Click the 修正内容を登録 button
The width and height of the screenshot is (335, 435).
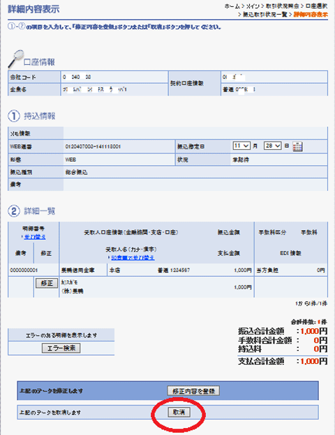(193, 391)
